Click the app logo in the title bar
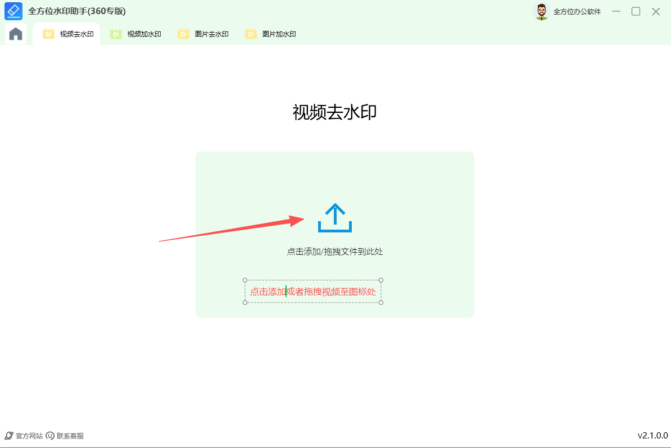671x448 pixels. click(13, 11)
